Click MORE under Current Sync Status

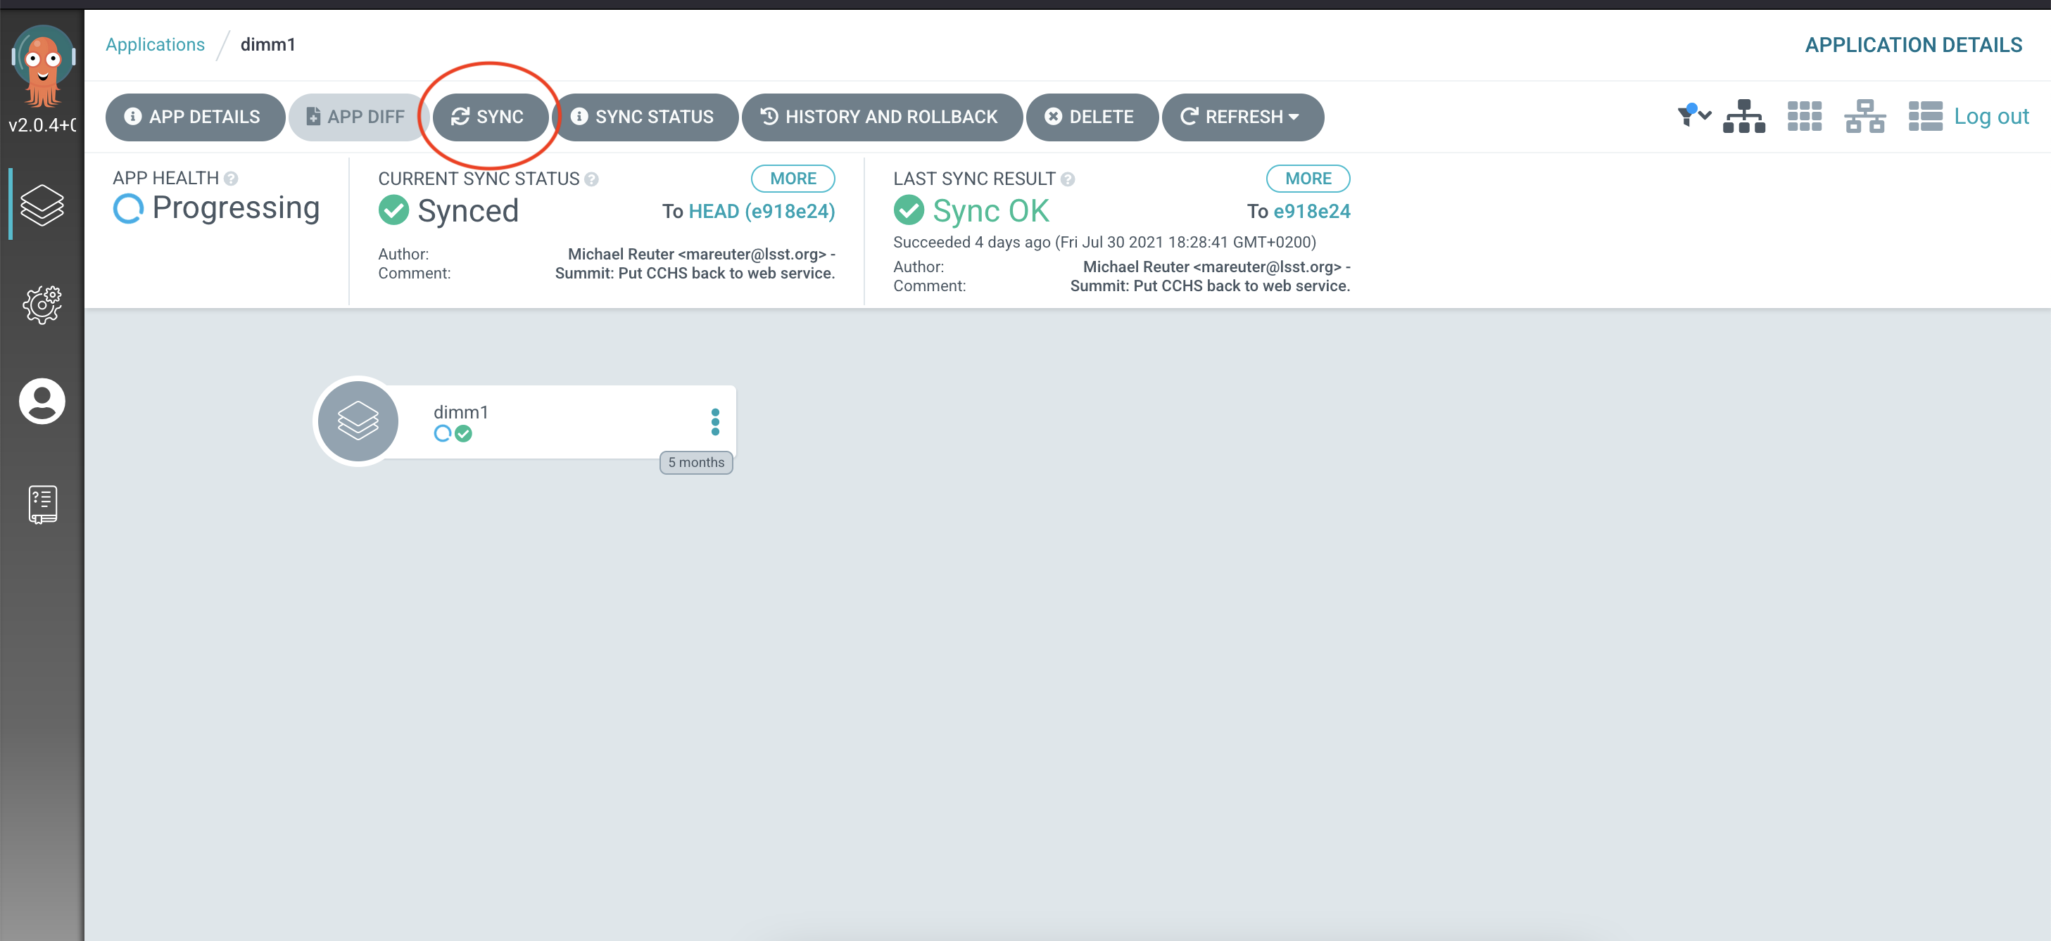click(793, 178)
